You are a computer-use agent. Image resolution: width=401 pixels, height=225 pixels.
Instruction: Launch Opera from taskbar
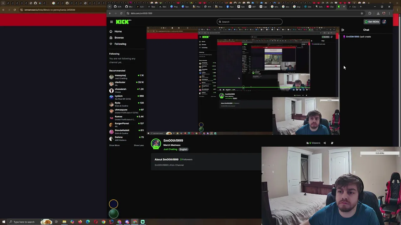tap(96, 222)
